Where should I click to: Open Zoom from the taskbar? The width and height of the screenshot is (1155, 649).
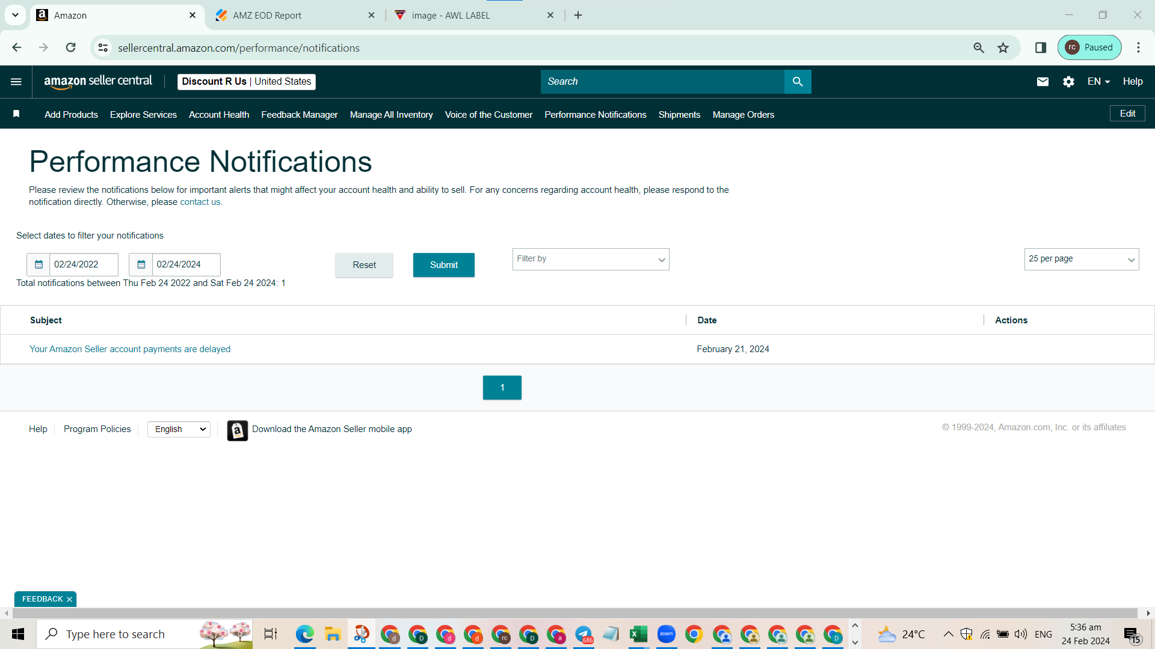tap(666, 634)
